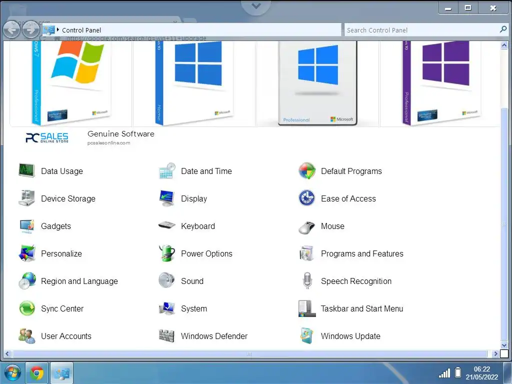The image size is (512, 384).
Task: Open the Display icon
Action: pyautogui.click(x=167, y=198)
